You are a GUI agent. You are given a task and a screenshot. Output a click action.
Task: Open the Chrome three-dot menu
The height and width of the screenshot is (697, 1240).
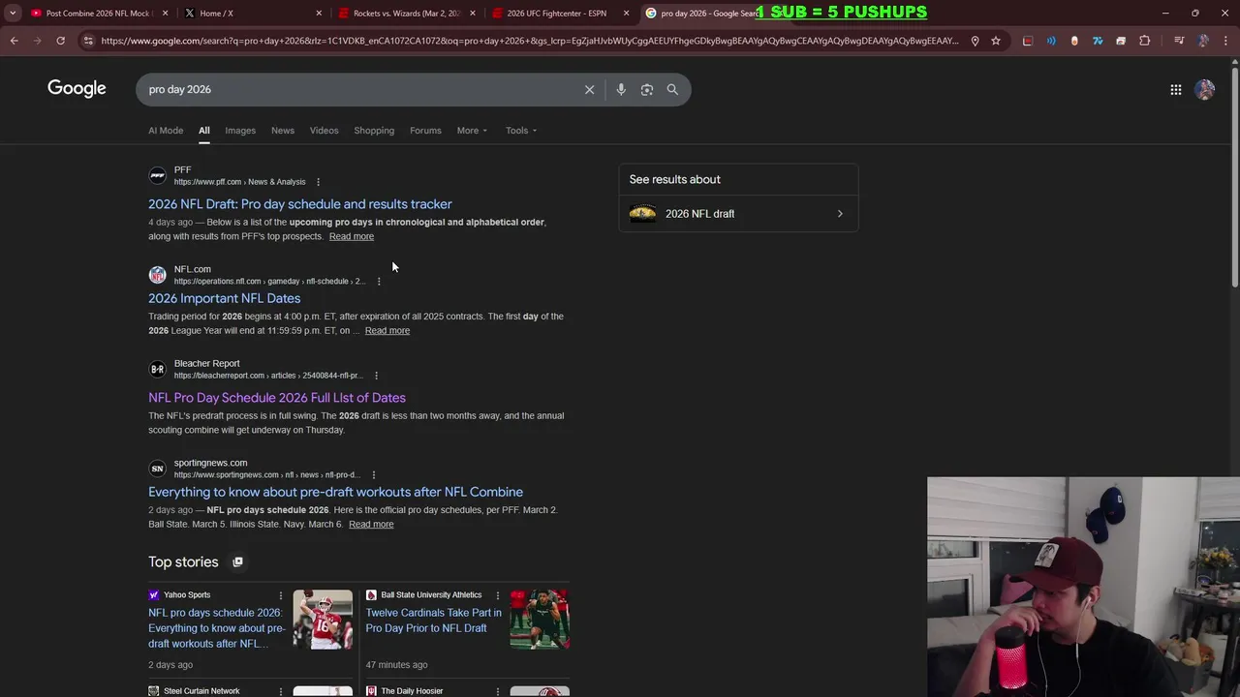[1225, 41]
